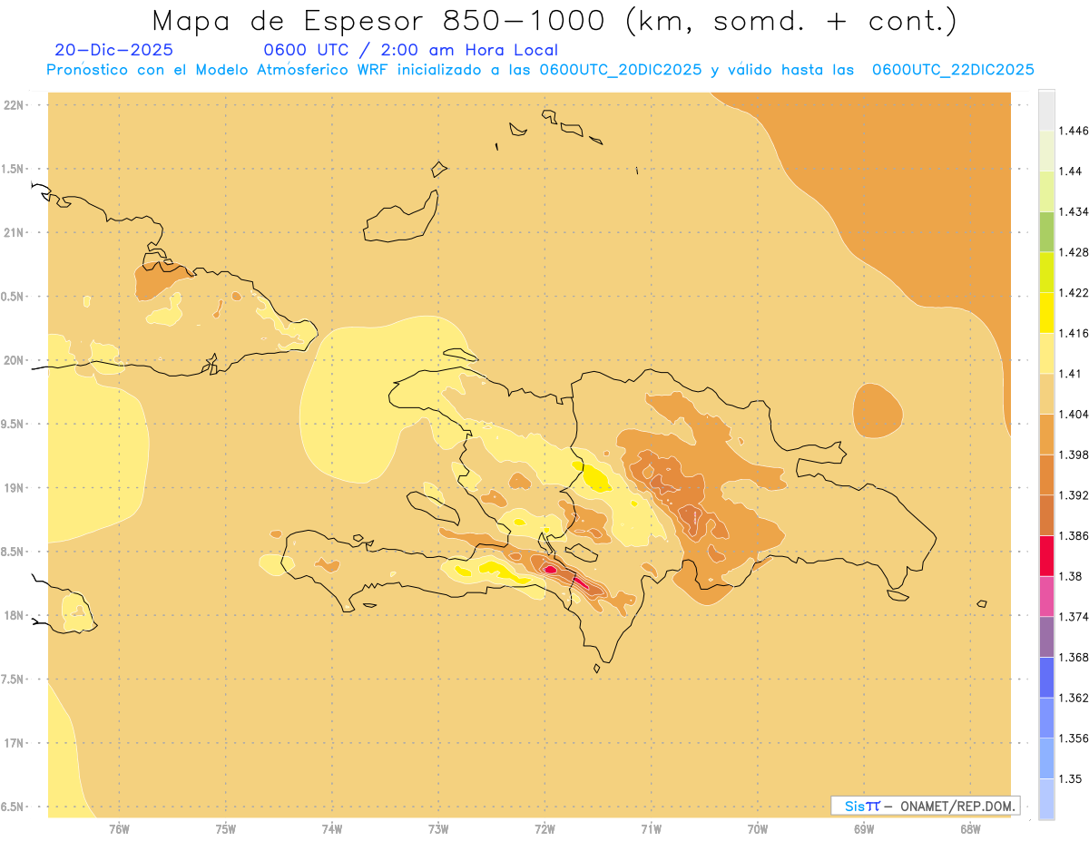The image size is (1089, 841).
Task: Pick the colorbar value '1.41'
Action: 1070,373
